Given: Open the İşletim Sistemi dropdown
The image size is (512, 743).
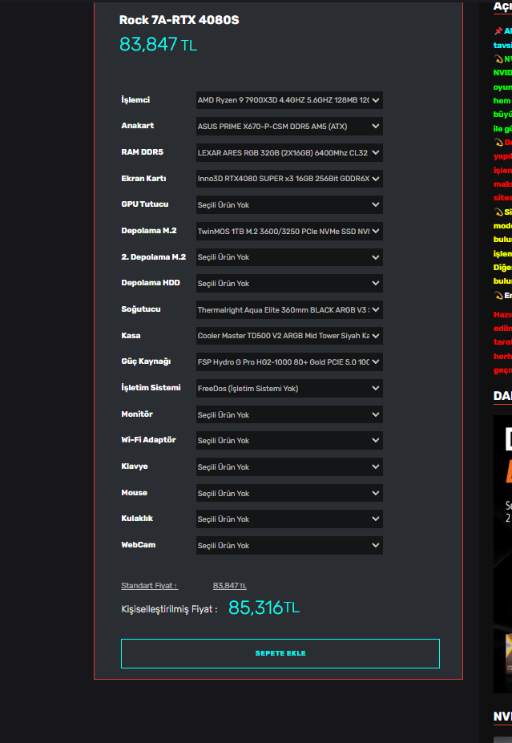Looking at the screenshot, I should (289, 389).
